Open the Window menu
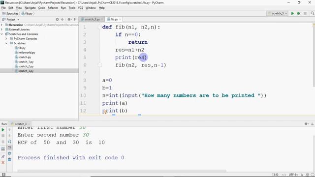Viewport: 315px width, 177px height. point(91,8)
